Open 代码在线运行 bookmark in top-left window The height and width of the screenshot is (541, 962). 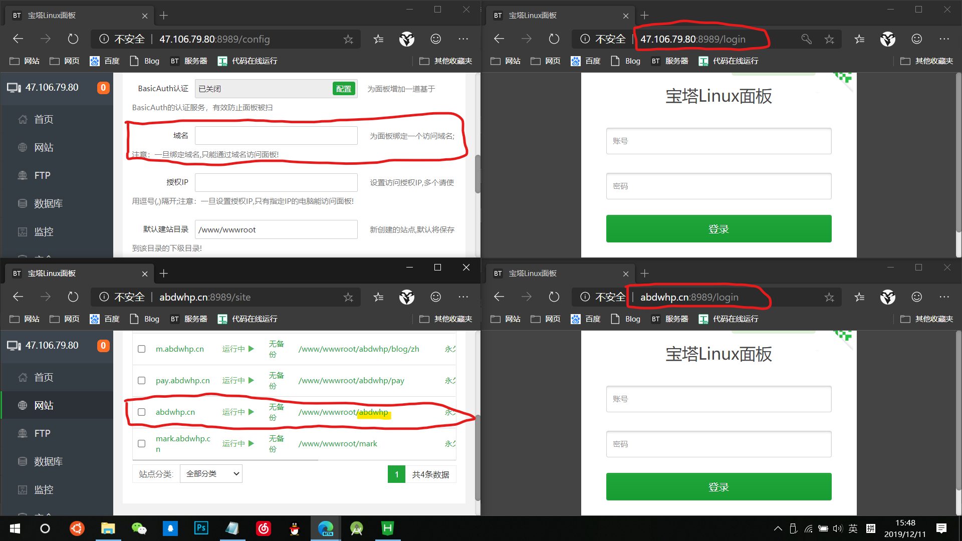(x=248, y=61)
